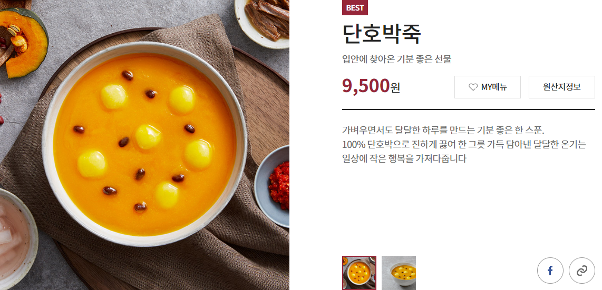Click the description line starting 100% 단호박으로
The image size is (602, 290).
pyautogui.click(x=464, y=145)
